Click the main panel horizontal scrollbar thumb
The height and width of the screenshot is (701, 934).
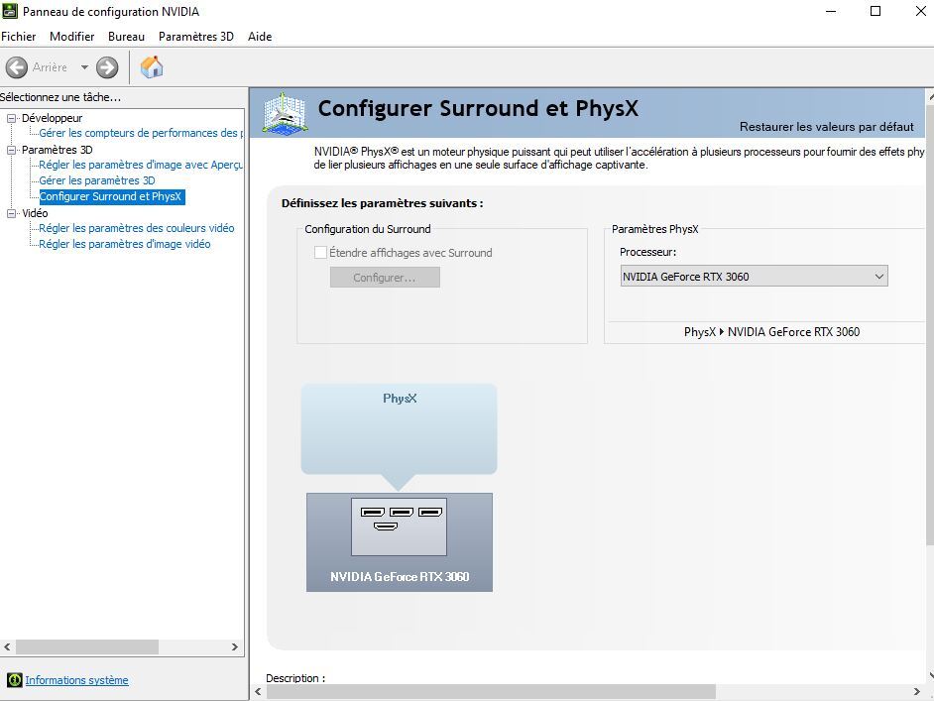pyautogui.click(x=492, y=691)
